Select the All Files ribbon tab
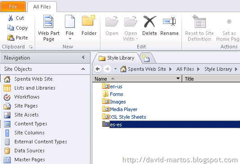 [x=42, y=7]
